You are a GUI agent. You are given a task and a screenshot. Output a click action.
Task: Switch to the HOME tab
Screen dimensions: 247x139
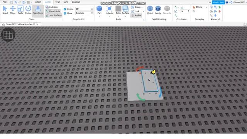click(38, 2)
